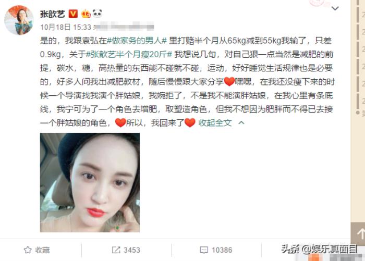Open the 张歆艺 username link
This screenshot has height=261, width=365.
[52, 14]
